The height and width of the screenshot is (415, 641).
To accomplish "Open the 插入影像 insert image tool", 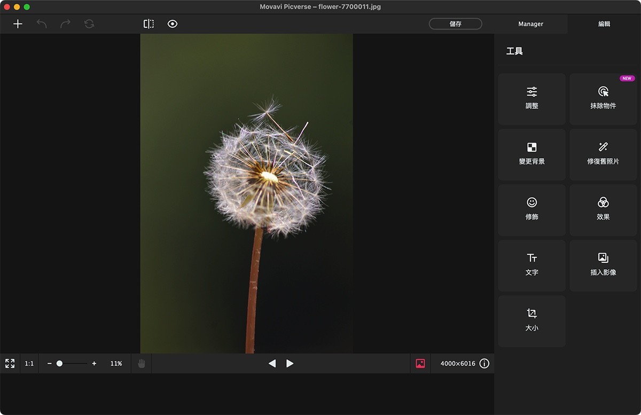I will pyautogui.click(x=603, y=265).
